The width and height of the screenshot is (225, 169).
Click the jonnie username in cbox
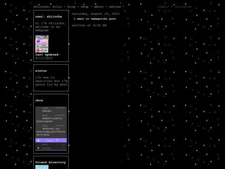(45, 108)
